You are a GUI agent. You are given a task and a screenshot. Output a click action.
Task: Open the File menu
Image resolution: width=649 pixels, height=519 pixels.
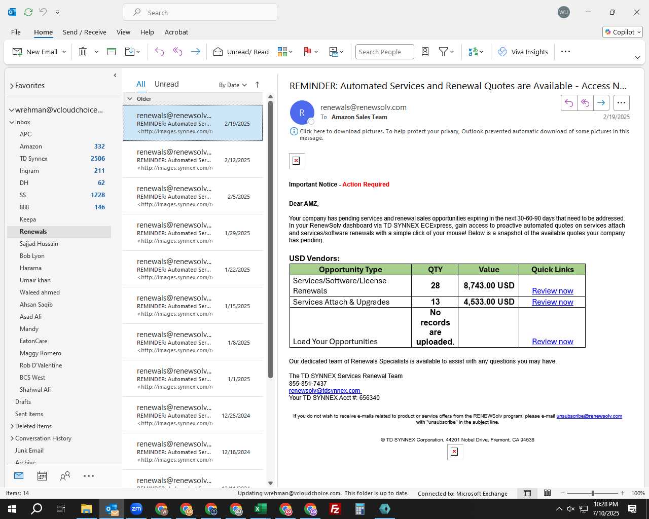tap(16, 32)
